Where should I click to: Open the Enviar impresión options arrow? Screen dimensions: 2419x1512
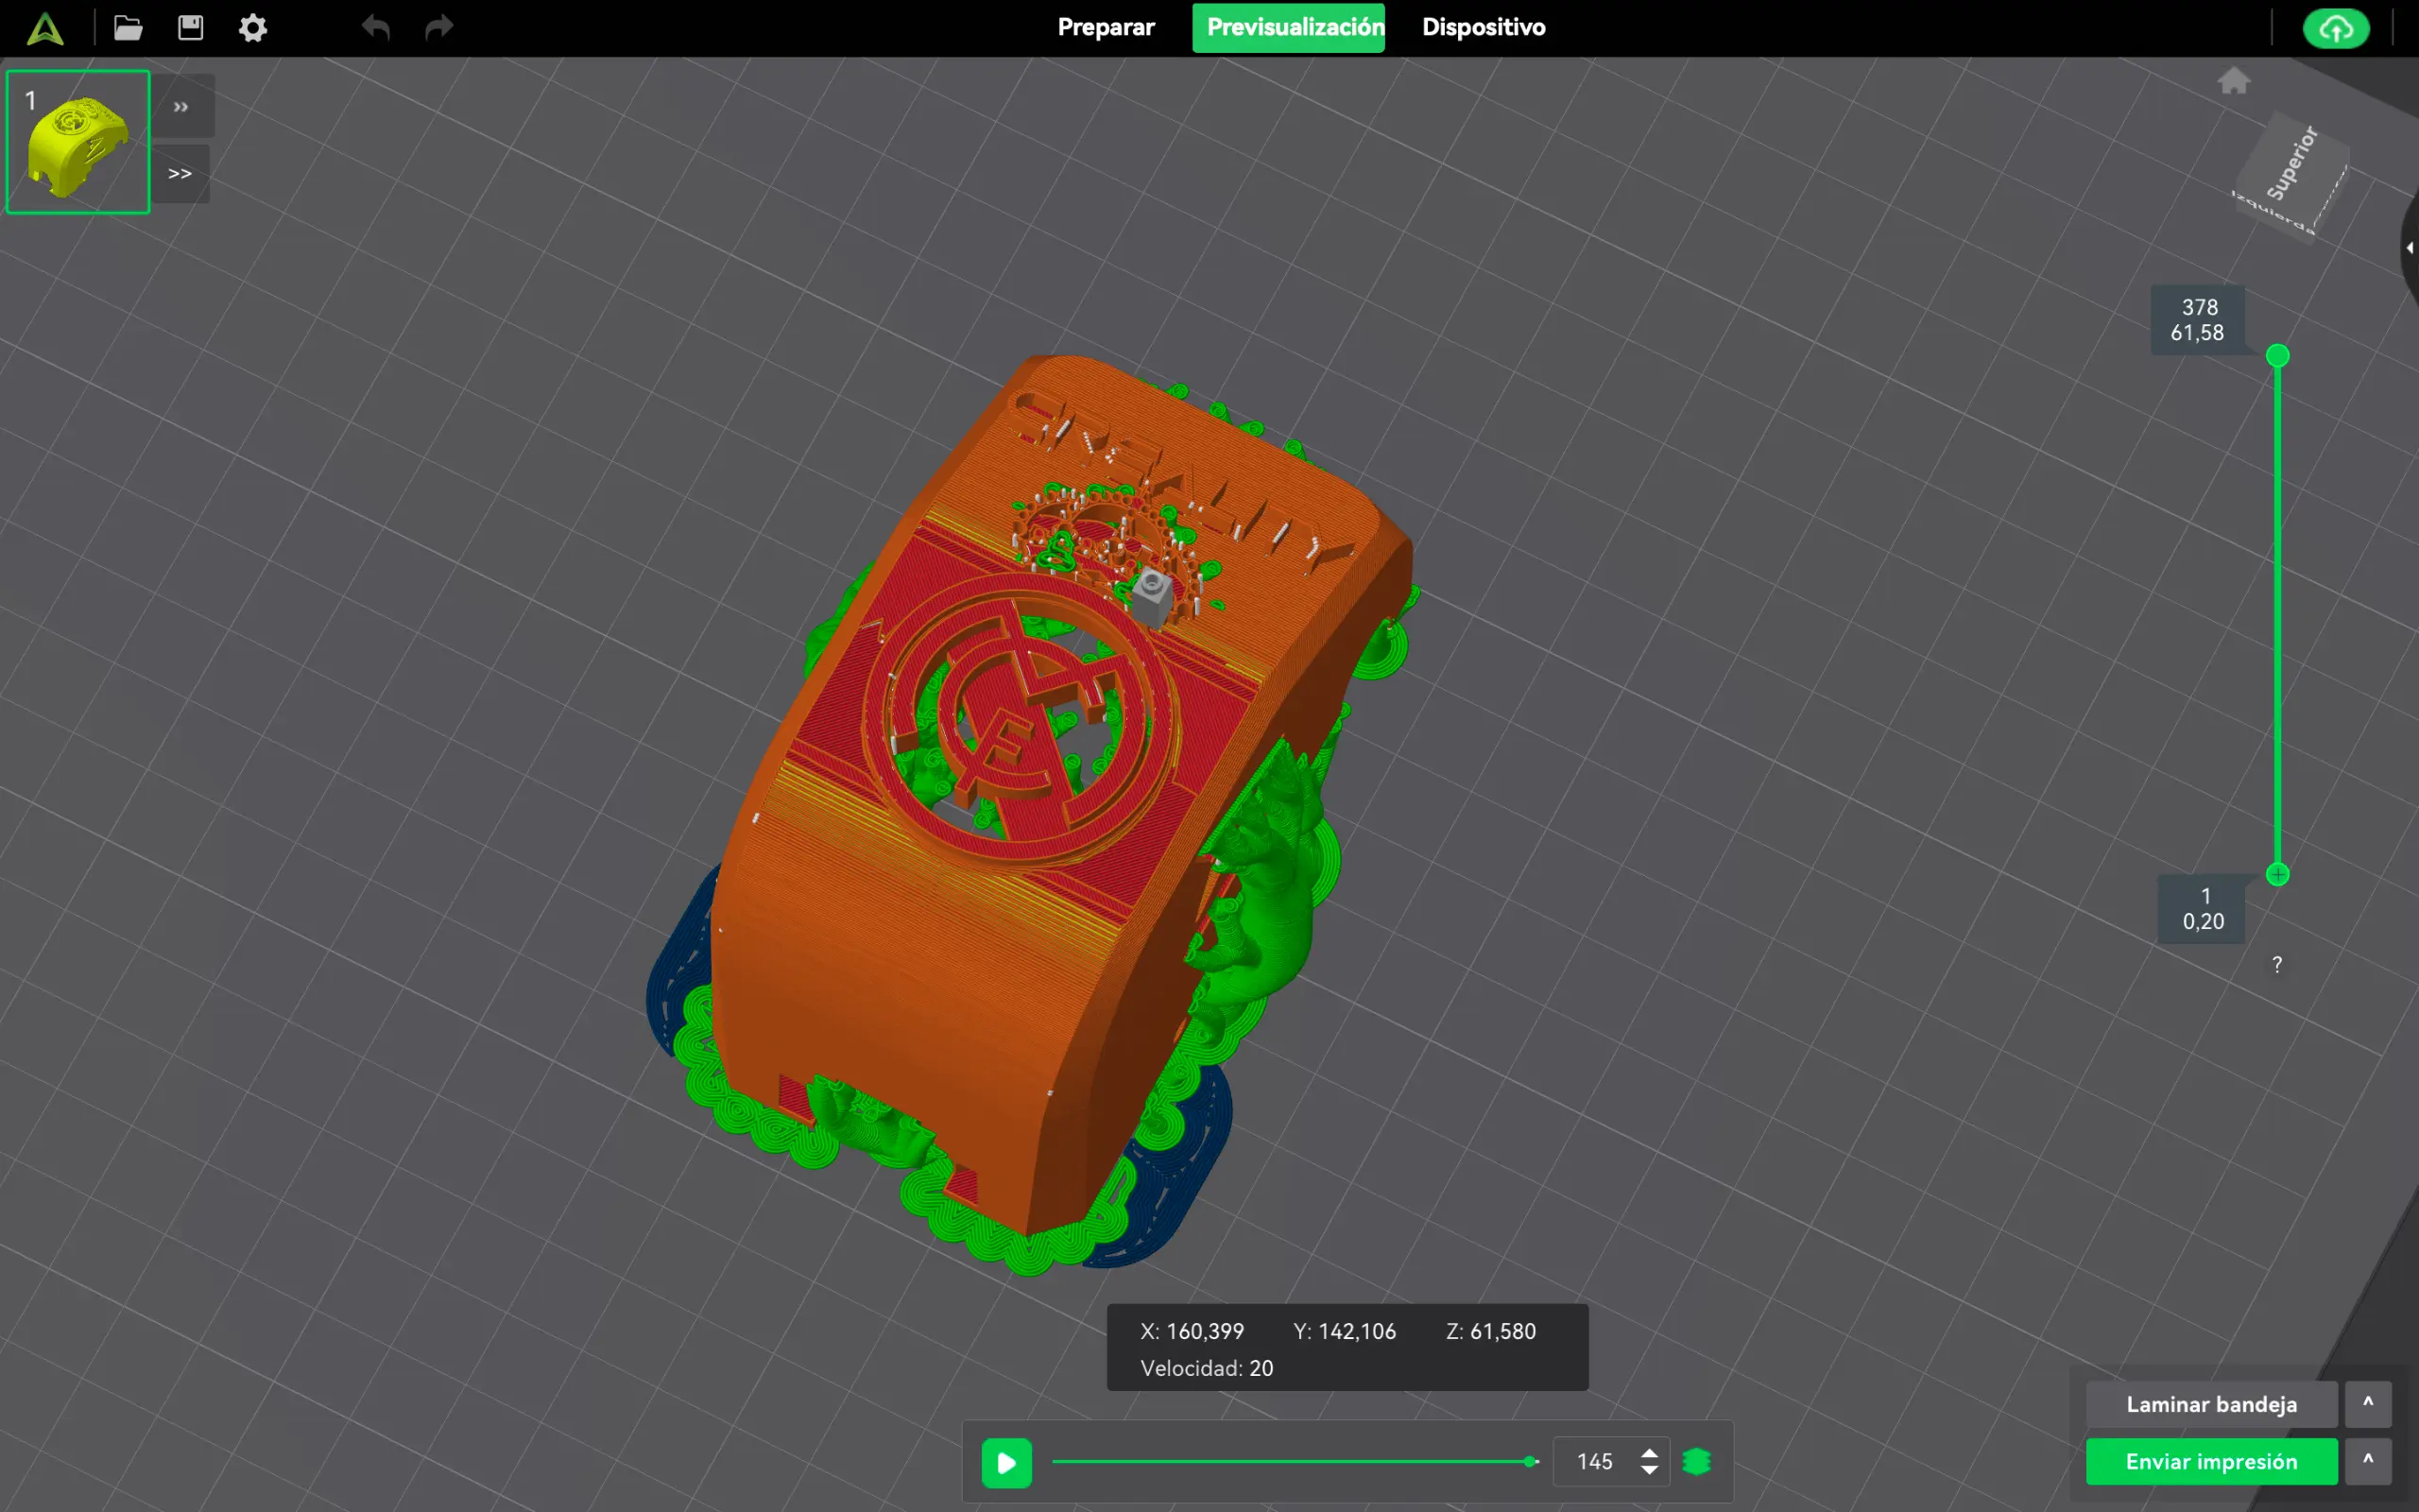tap(2368, 1462)
